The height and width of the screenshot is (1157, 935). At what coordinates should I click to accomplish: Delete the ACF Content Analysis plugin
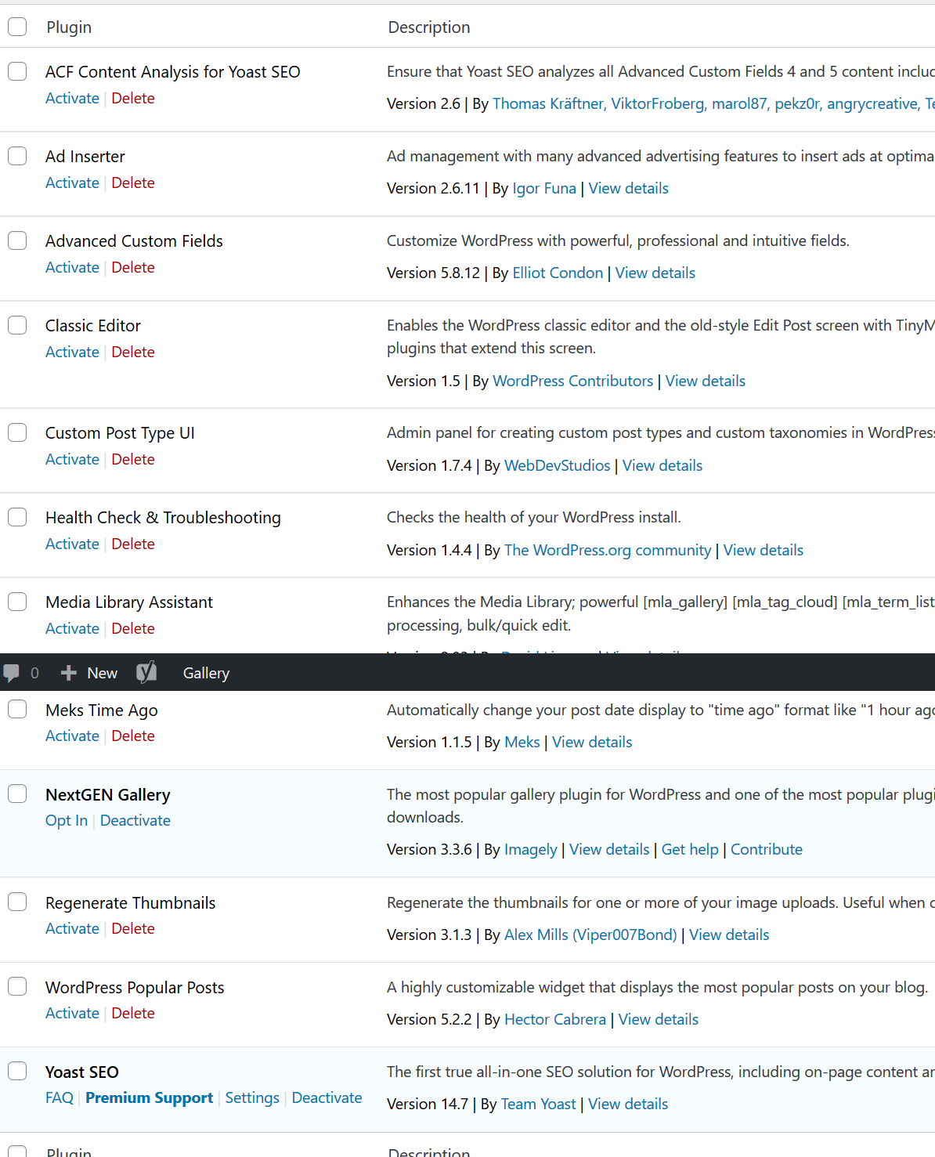[x=133, y=98]
